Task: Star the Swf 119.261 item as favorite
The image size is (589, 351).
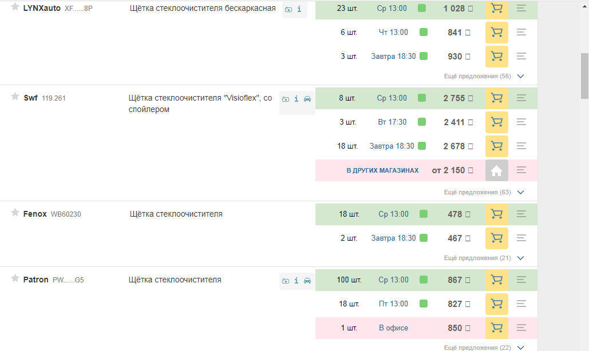Action: tap(15, 97)
